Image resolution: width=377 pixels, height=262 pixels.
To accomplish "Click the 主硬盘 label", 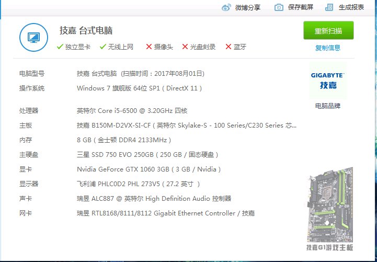I will tap(29, 155).
